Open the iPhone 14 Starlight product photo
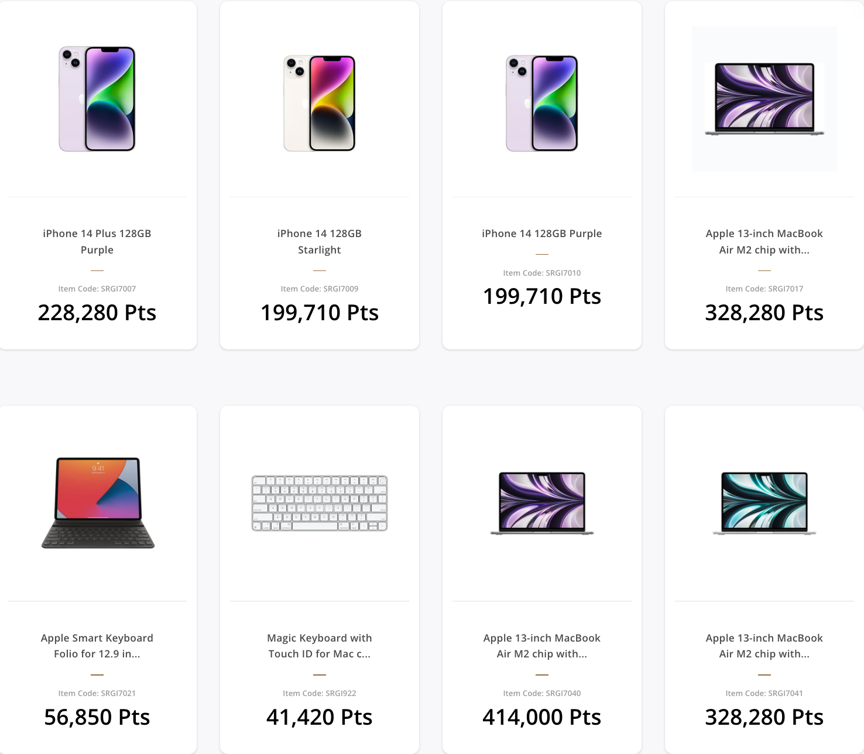 pos(320,104)
